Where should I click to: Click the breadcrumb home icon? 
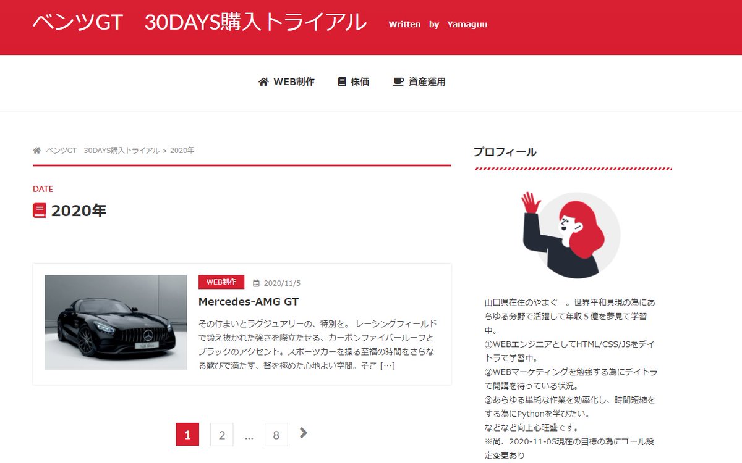[x=37, y=150]
